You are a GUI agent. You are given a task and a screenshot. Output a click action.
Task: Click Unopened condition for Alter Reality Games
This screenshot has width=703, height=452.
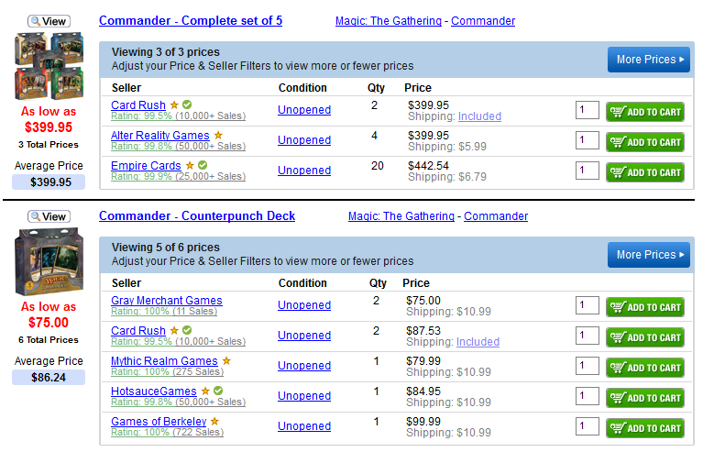[x=304, y=140]
